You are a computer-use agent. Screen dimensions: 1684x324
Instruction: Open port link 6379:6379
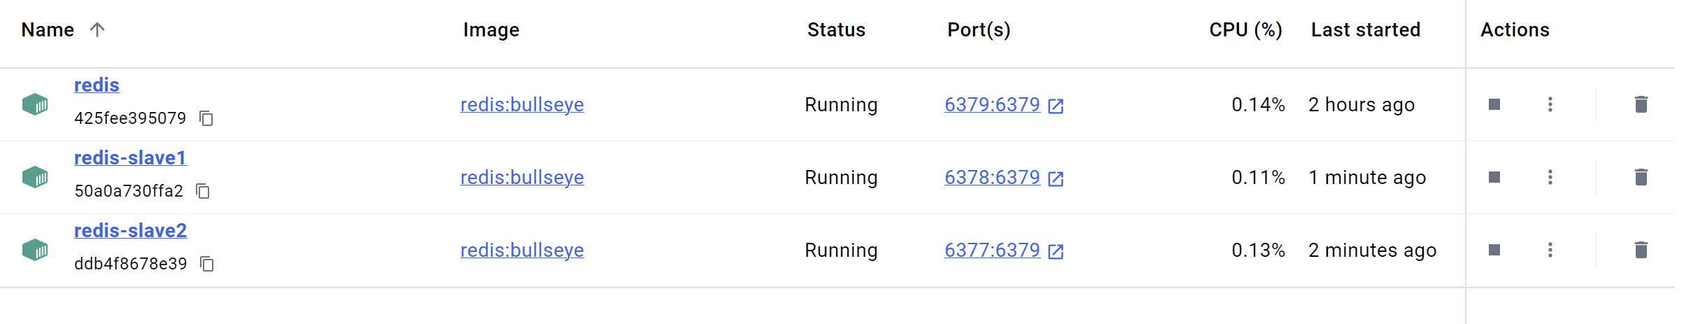pos(992,104)
